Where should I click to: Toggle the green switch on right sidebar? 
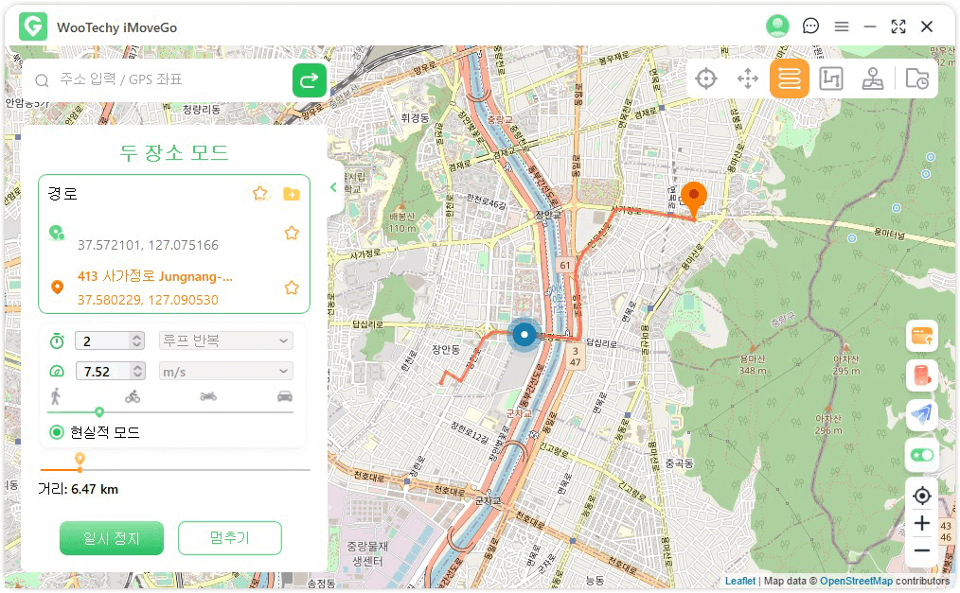[x=921, y=455]
